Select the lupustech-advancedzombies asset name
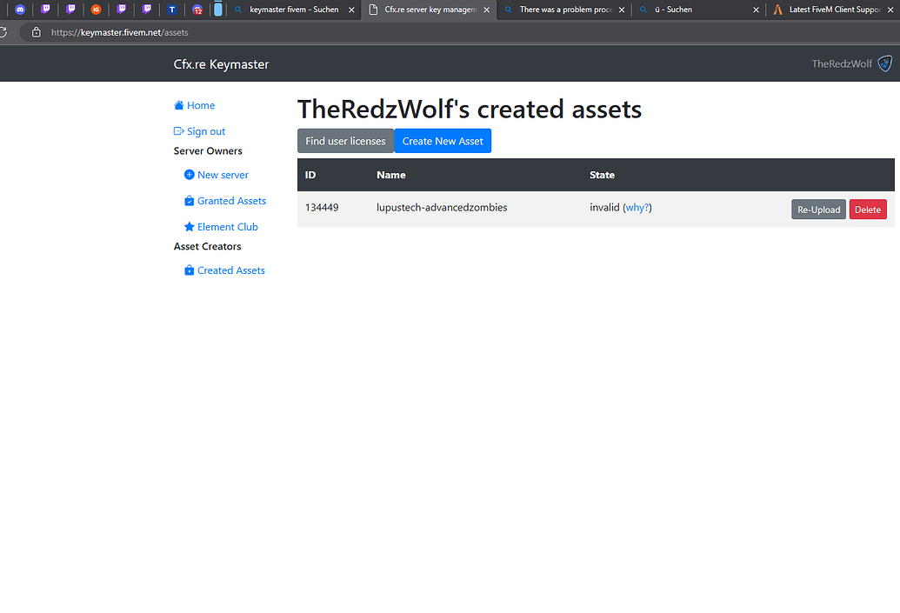 (442, 207)
